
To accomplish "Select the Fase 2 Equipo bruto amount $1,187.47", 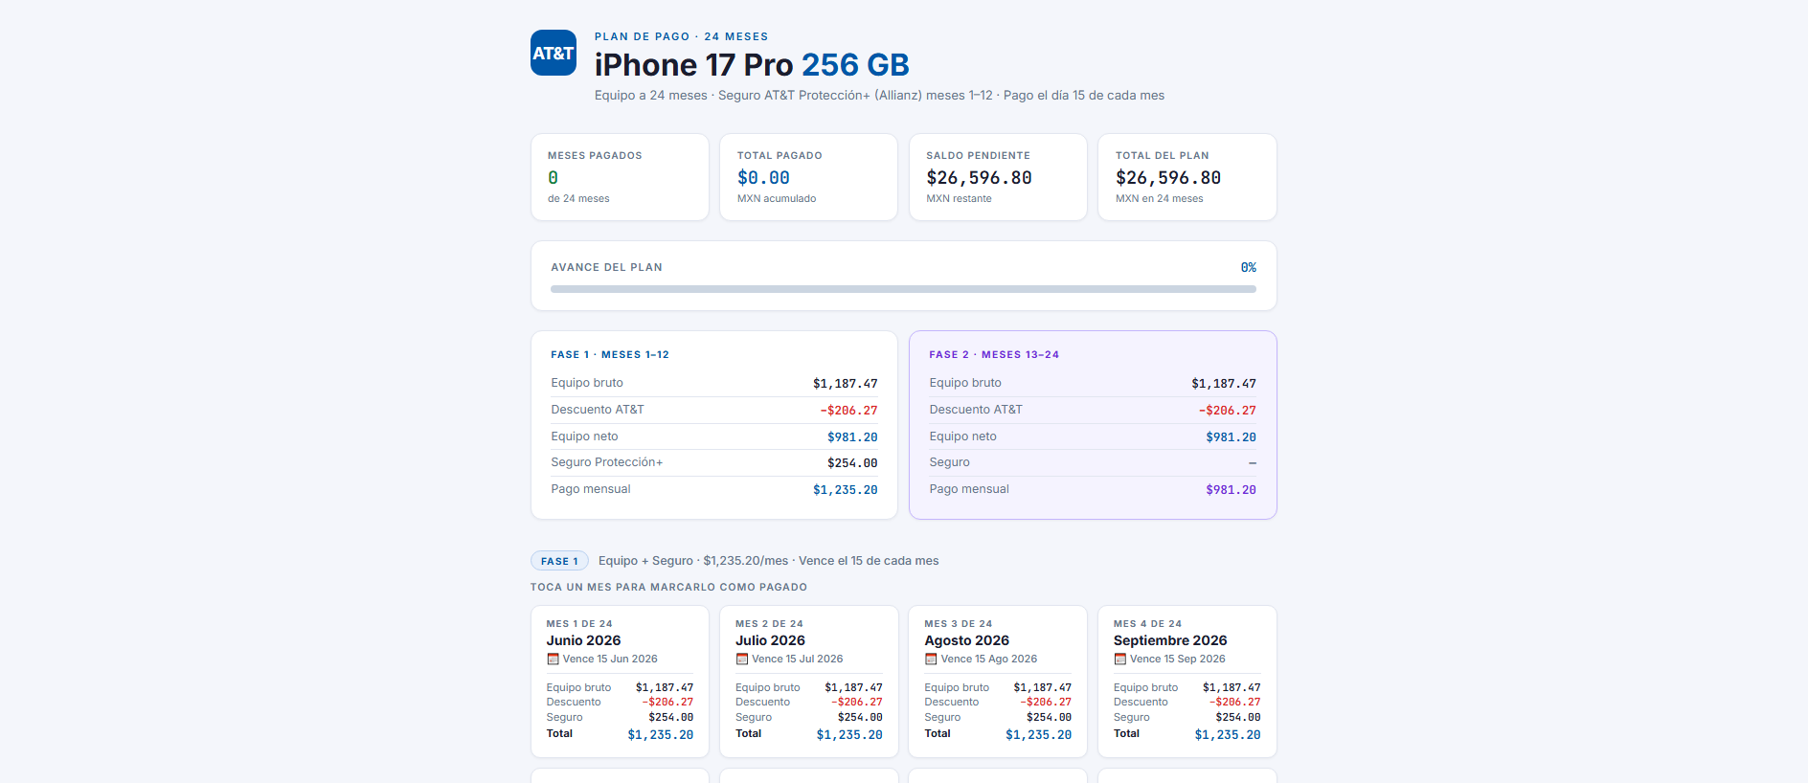I will [1224, 384].
